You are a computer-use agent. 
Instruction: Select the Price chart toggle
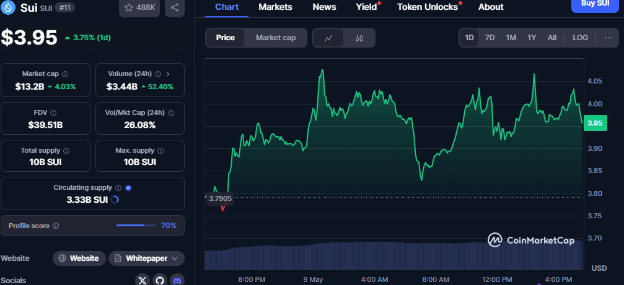[x=225, y=38]
